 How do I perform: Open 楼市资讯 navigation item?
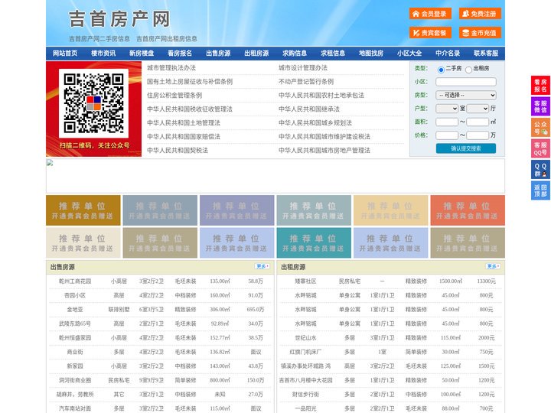[x=103, y=53]
